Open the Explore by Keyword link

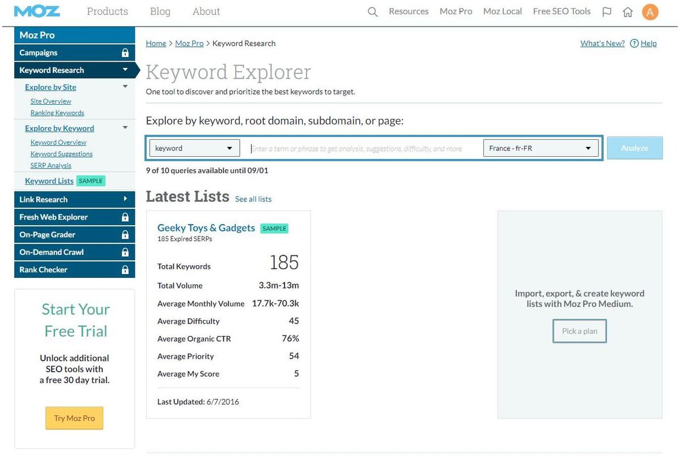(59, 128)
